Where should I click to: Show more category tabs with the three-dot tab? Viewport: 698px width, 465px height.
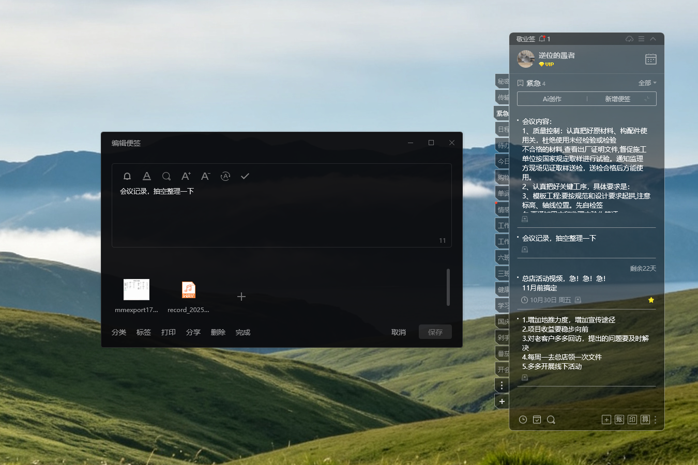(x=502, y=385)
